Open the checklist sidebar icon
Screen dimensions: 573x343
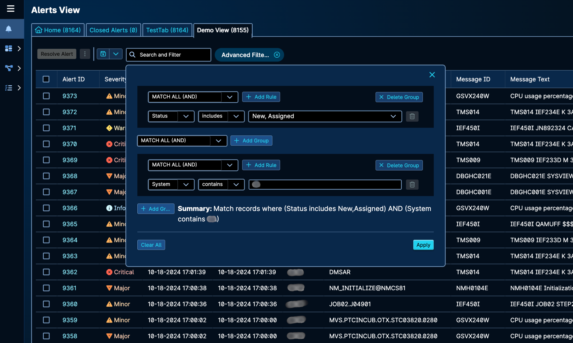coord(9,88)
